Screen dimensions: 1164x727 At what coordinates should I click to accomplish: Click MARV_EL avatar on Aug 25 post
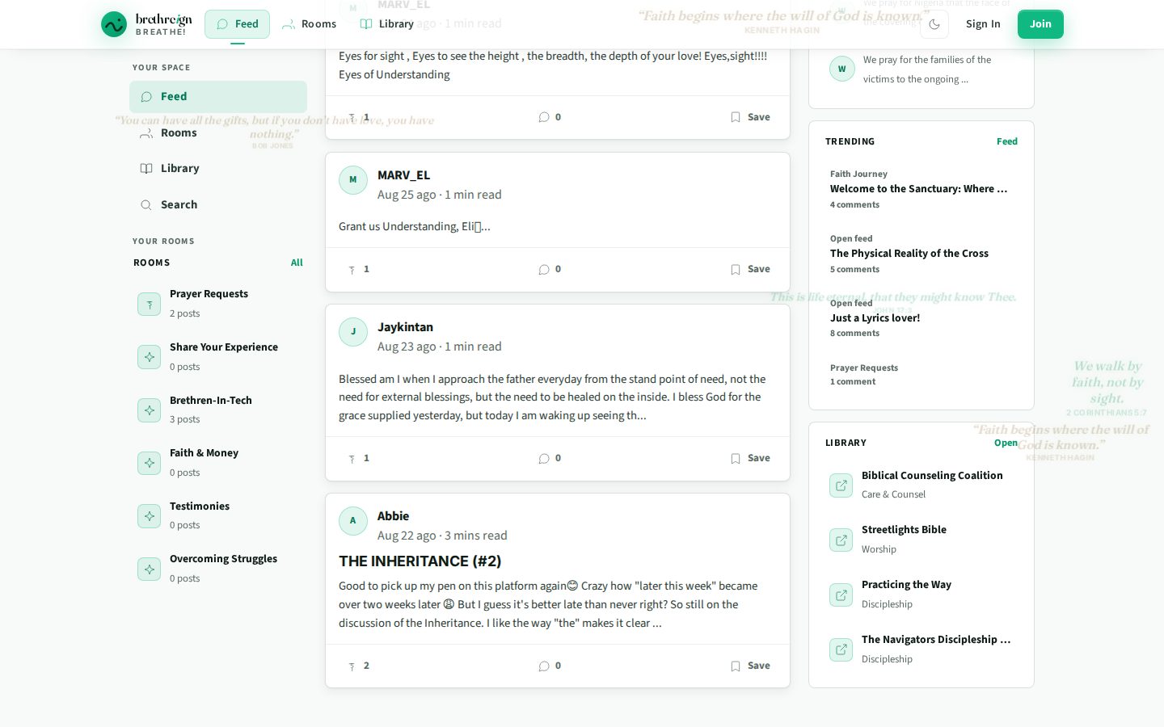point(353,180)
